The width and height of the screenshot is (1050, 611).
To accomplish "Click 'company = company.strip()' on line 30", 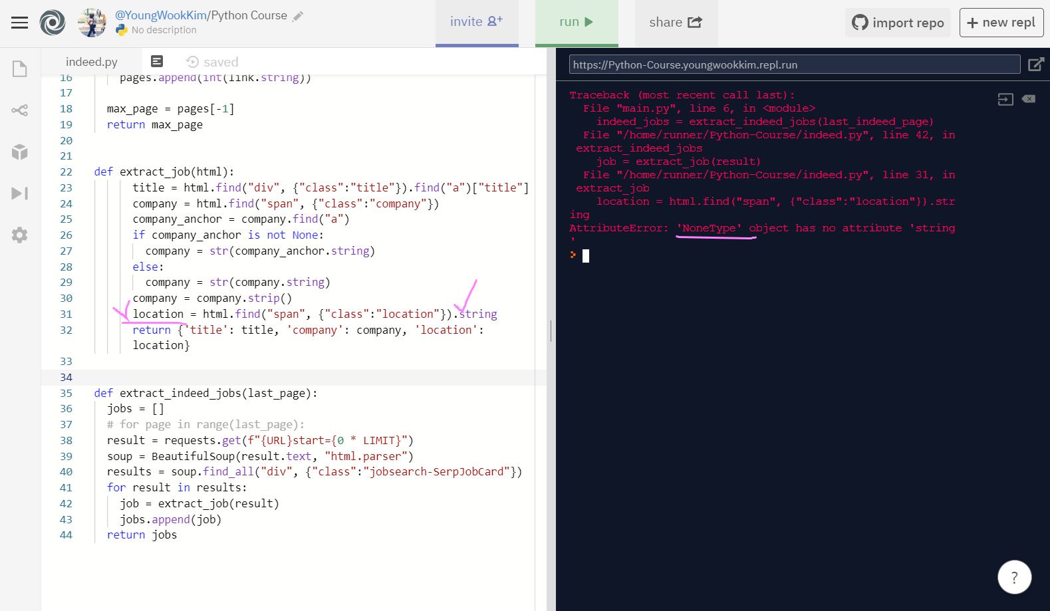I will click(212, 298).
